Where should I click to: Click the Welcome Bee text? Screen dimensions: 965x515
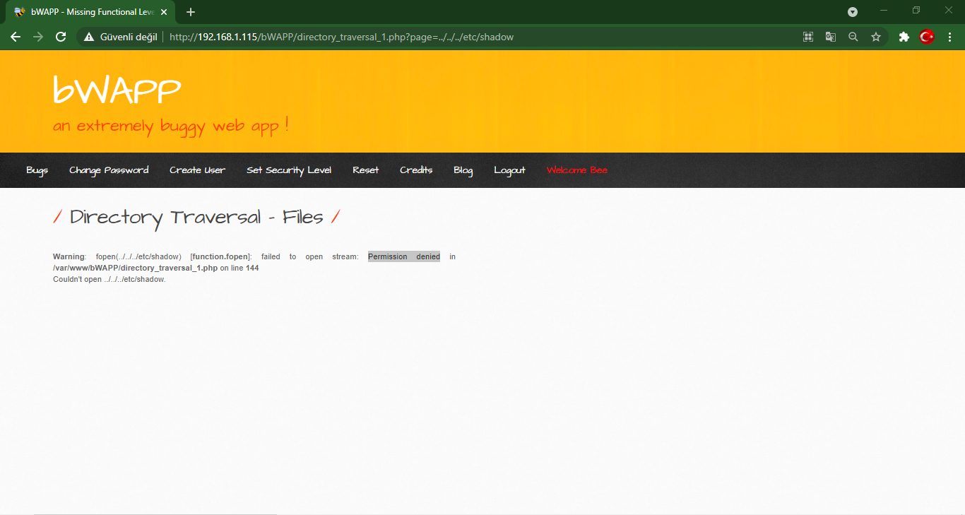click(x=577, y=170)
